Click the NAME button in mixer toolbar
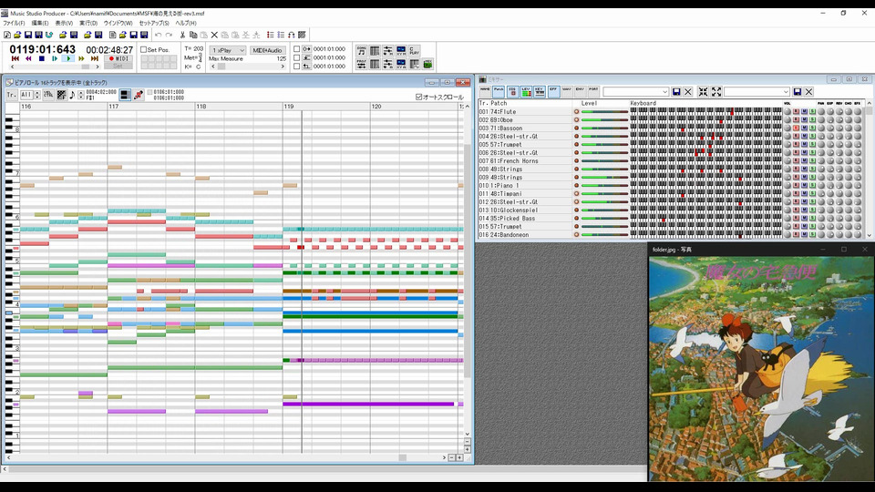 (x=485, y=91)
